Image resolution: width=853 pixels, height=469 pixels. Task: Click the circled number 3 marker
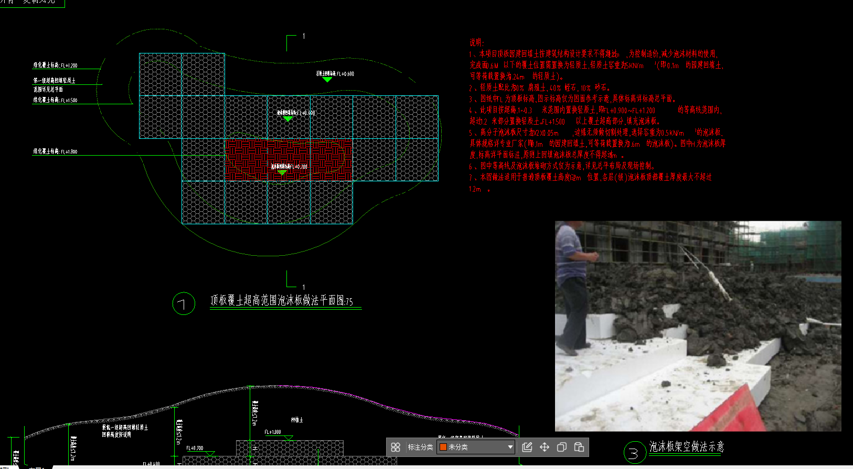point(634,453)
